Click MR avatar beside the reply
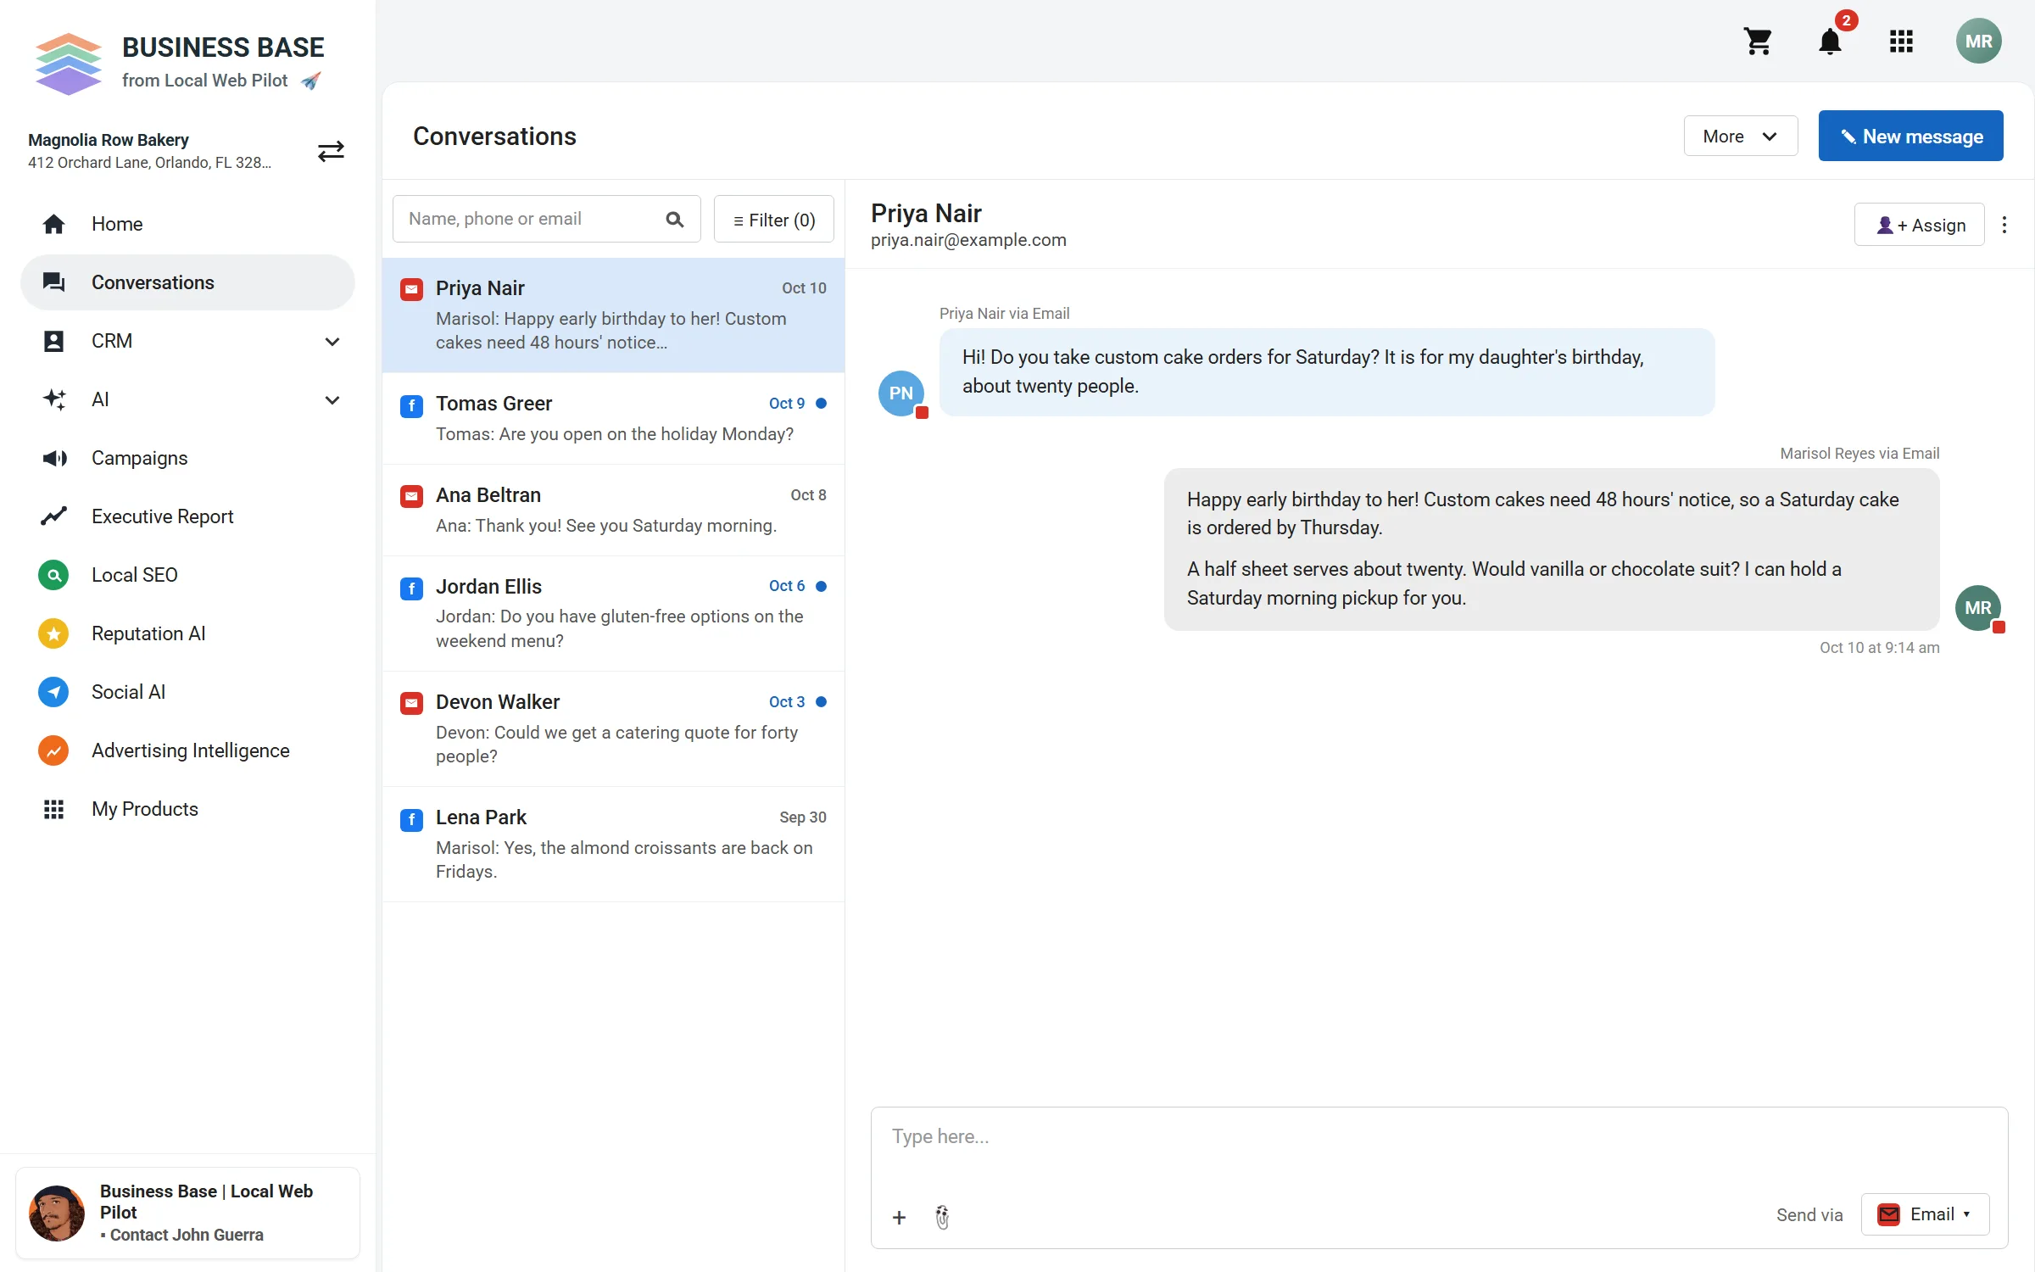Screen dimensions: 2035x1272 (x=1978, y=608)
